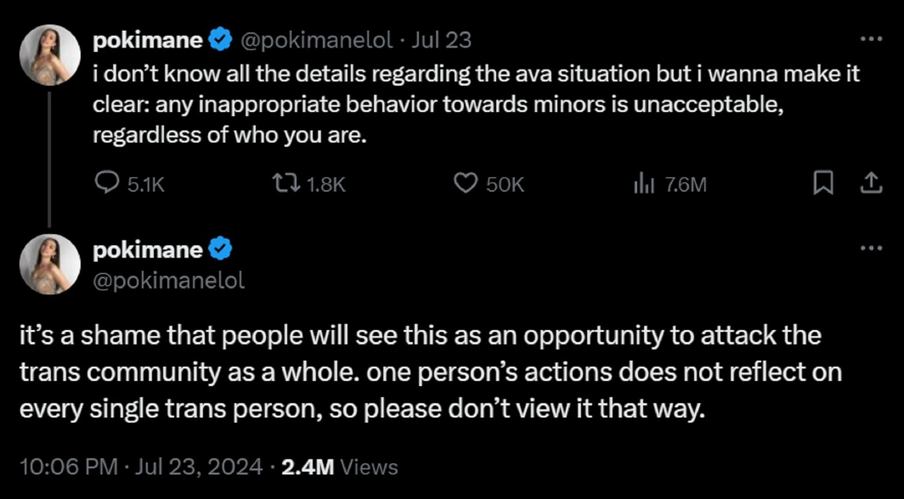Click the 2.4M Views count
Image resolution: width=904 pixels, height=499 pixels.
coord(339,467)
